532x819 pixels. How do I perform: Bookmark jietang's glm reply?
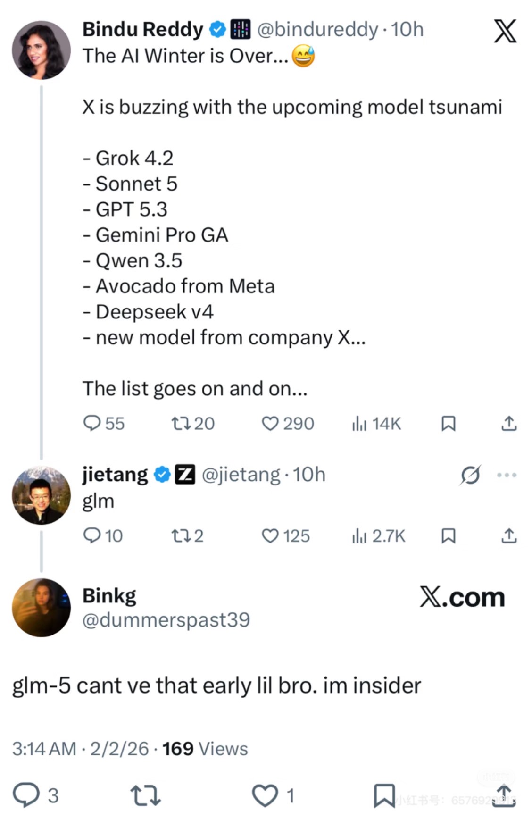pos(448,536)
